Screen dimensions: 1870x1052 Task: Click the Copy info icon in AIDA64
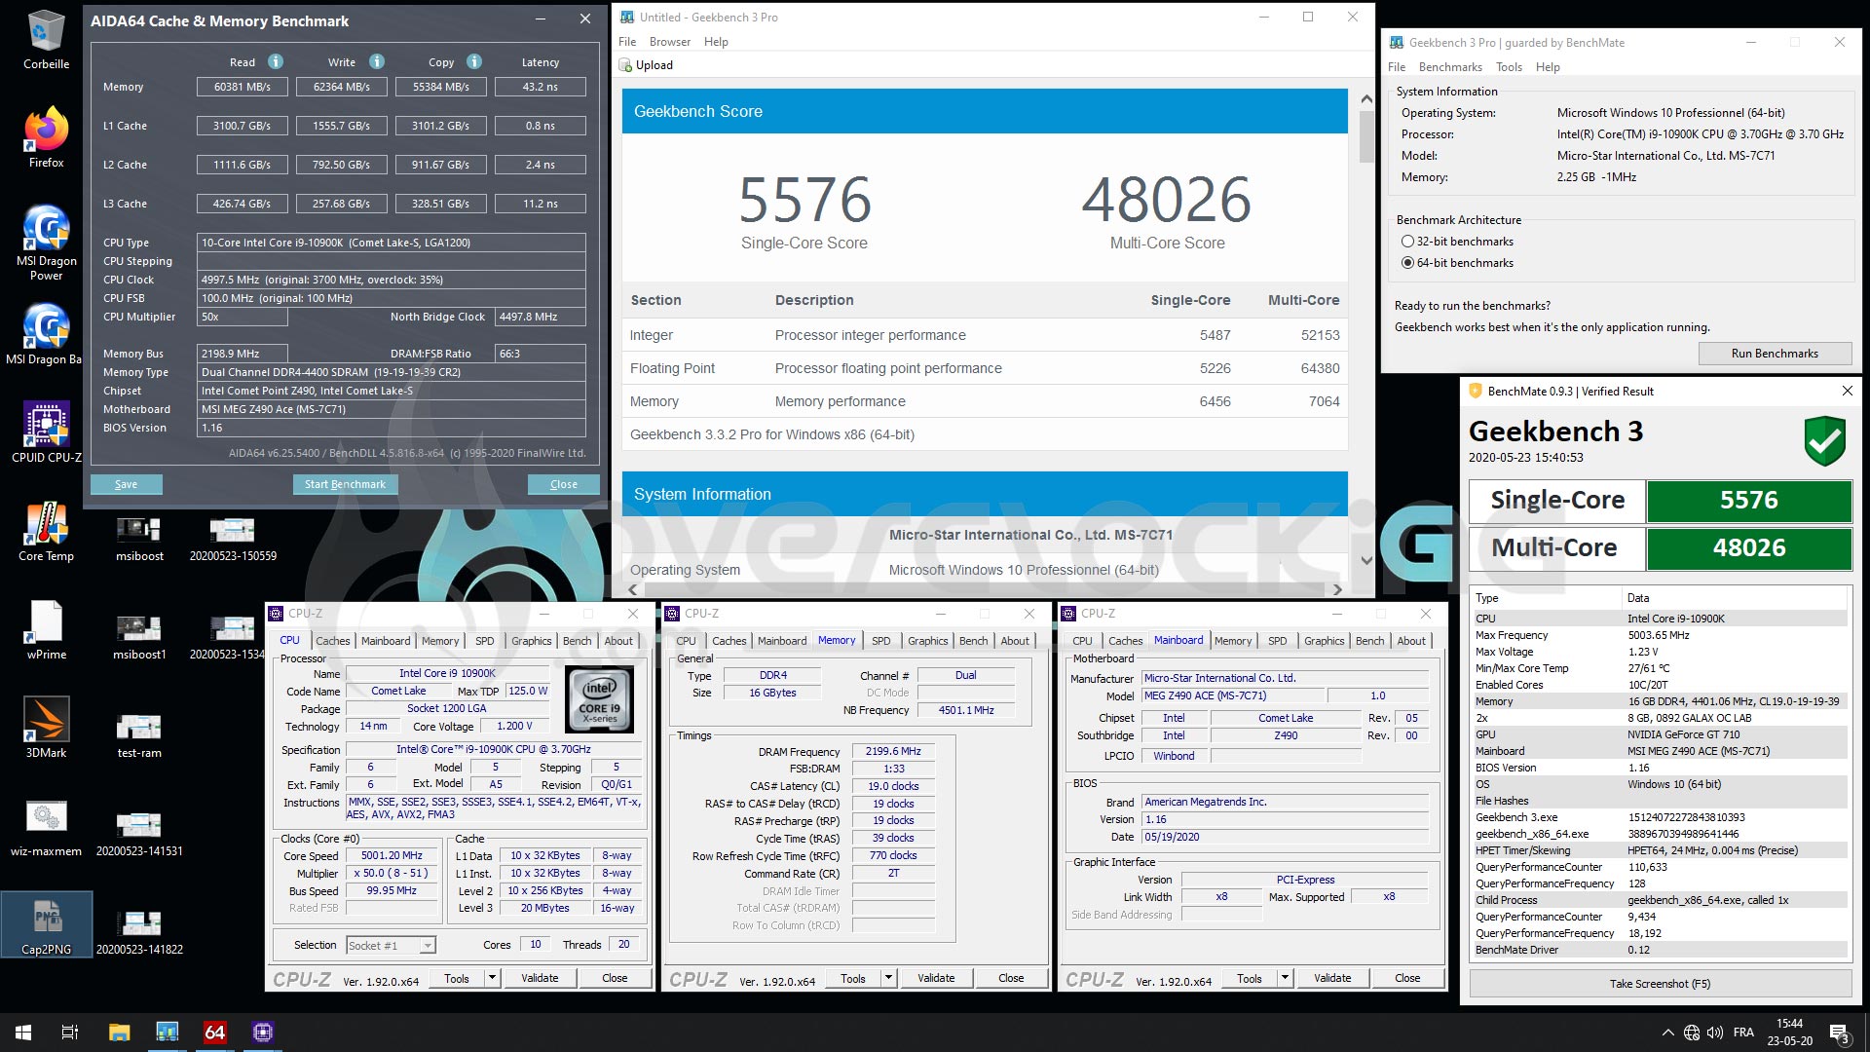[x=474, y=61]
